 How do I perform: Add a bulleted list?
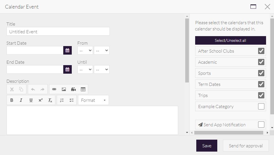[71, 100]
